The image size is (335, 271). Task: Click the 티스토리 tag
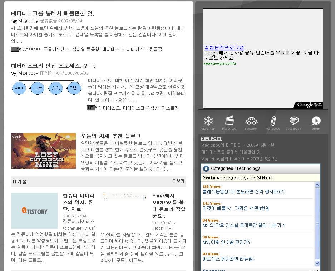point(170,108)
